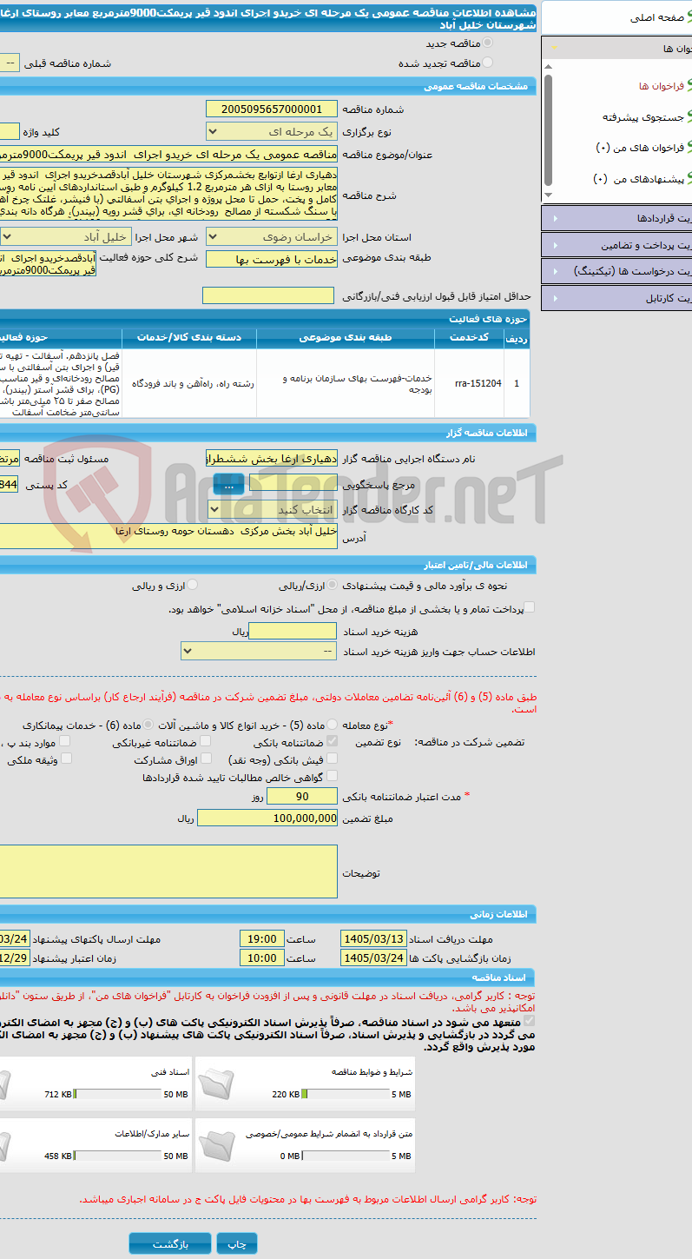Screen dimensions: 692x1259
Task: Open the استان محل اجرا dropdown
Action: coord(270,236)
